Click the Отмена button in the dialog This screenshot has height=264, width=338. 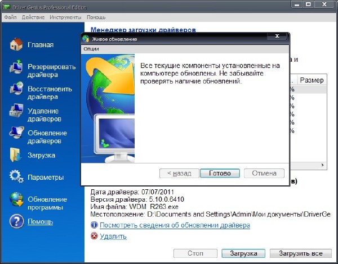click(264, 173)
